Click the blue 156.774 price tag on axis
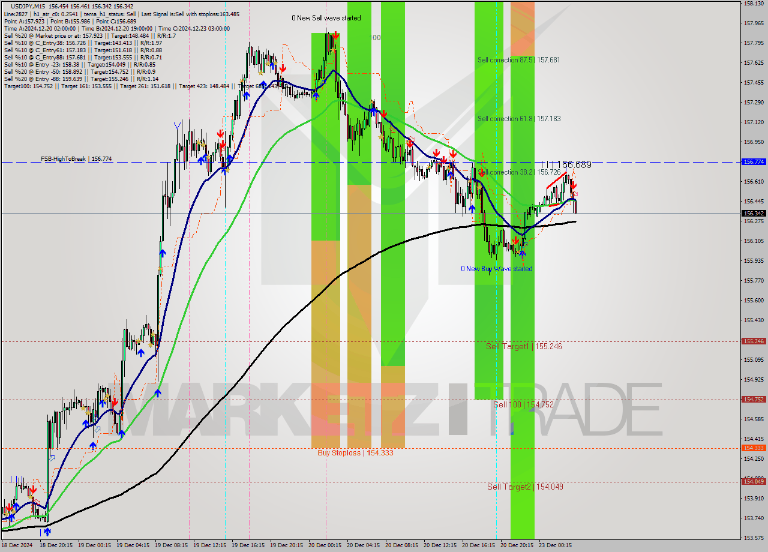This screenshot has width=768, height=552. click(754, 162)
